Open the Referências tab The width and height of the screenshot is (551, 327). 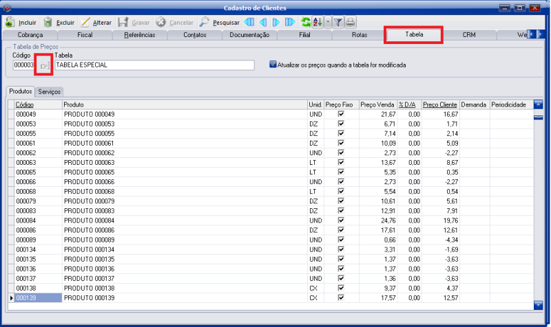[x=140, y=35]
